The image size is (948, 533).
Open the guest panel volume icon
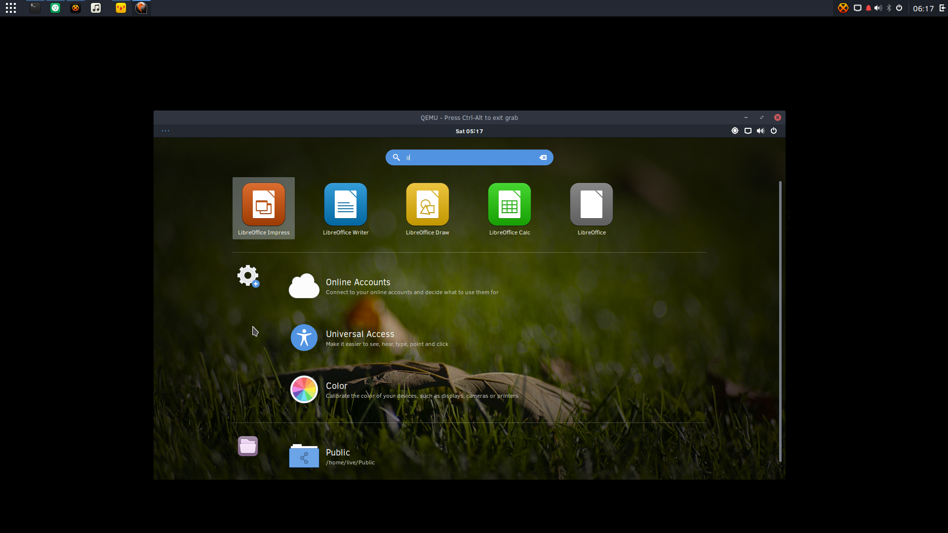(x=760, y=131)
